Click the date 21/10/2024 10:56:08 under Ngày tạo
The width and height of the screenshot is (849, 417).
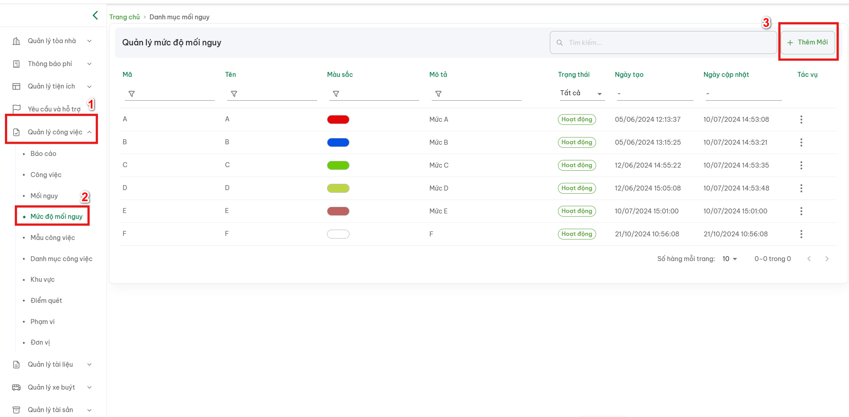click(647, 234)
